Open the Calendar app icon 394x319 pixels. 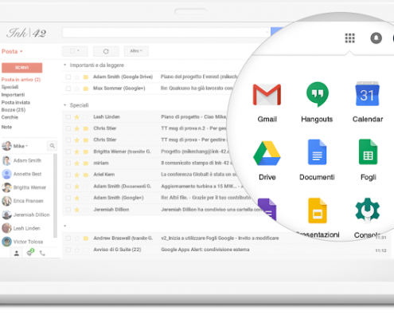pyautogui.click(x=368, y=94)
